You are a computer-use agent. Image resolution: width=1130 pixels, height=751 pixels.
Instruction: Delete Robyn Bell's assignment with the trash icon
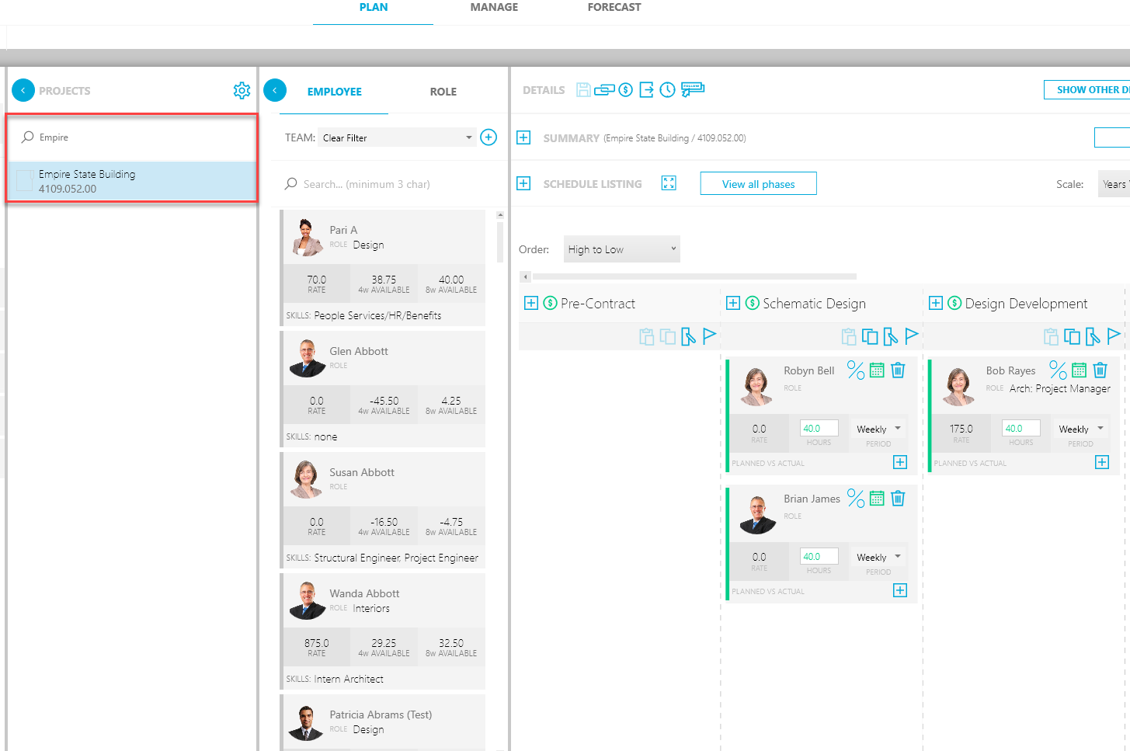point(898,370)
